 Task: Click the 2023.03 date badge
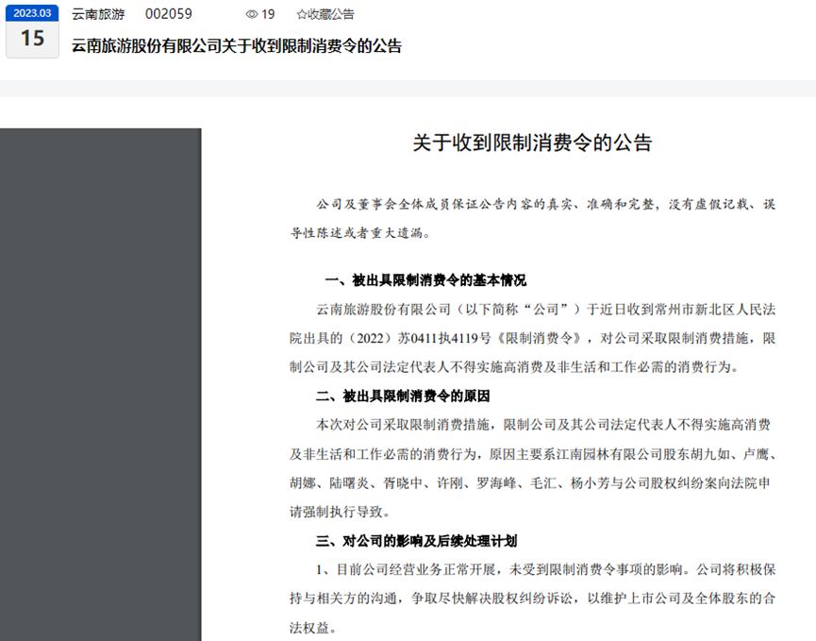pyautogui.click(x=32, y=13)
